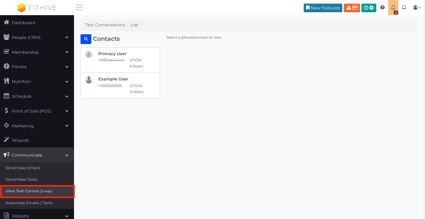Go to Dashboard in sidebar
The width and height of the screenshot is (425, 219).
[37, 23]
